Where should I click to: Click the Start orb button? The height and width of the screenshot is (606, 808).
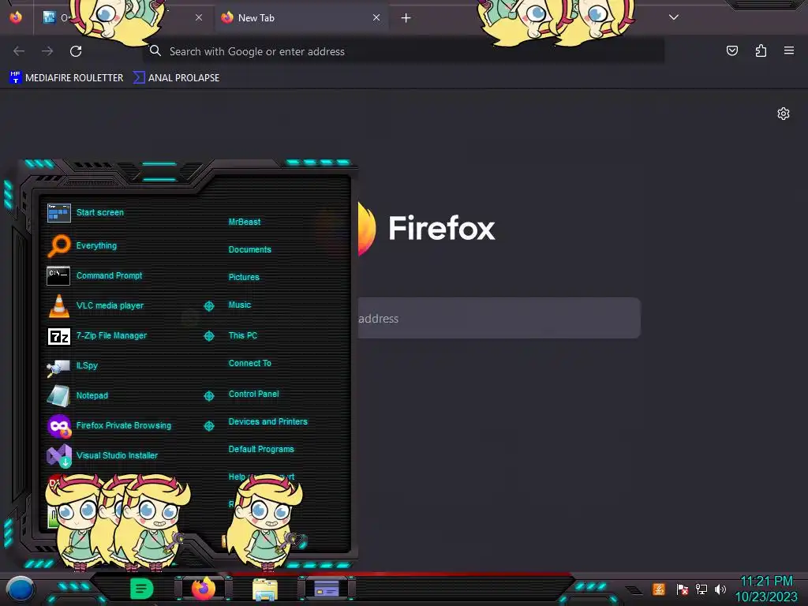(x=21, y=589)
